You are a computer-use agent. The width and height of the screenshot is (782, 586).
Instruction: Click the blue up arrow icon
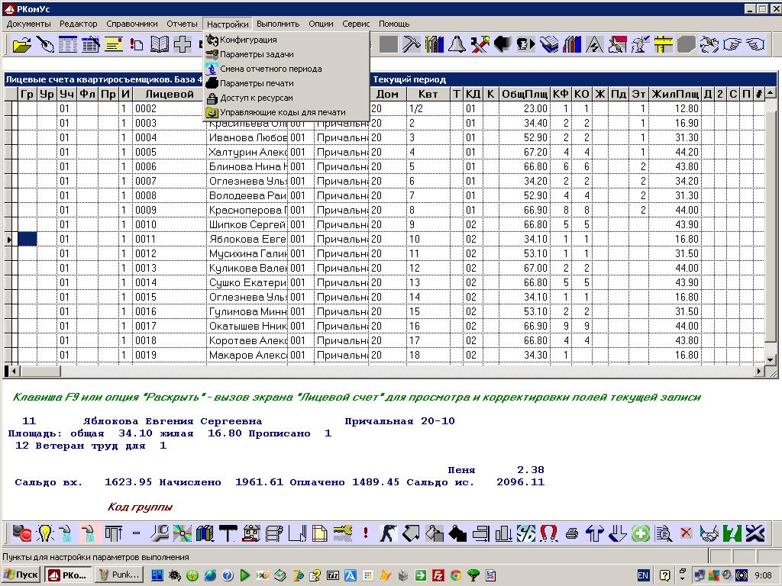point(595,533)
